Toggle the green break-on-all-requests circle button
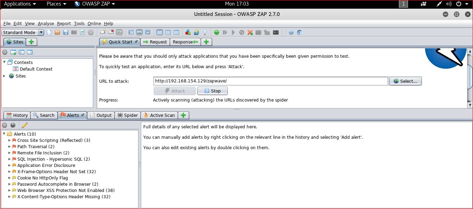This screenshot has height=209, width=473. (x=217, y=32)
